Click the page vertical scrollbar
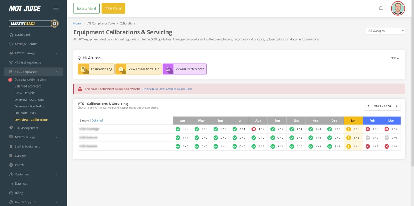This screenshot has width=414, height=206. pos(413,83)
